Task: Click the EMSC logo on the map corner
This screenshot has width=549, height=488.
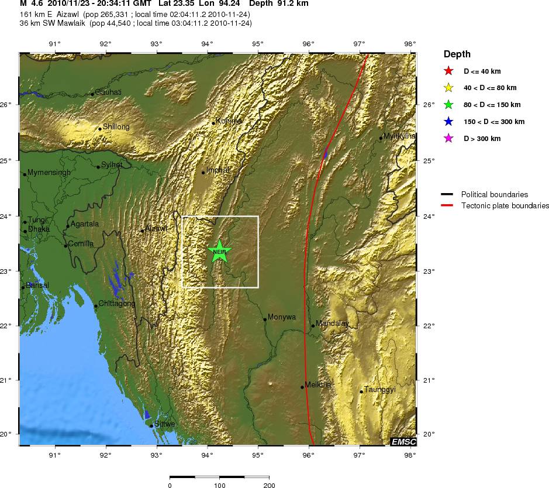Action: pos(403,441)
